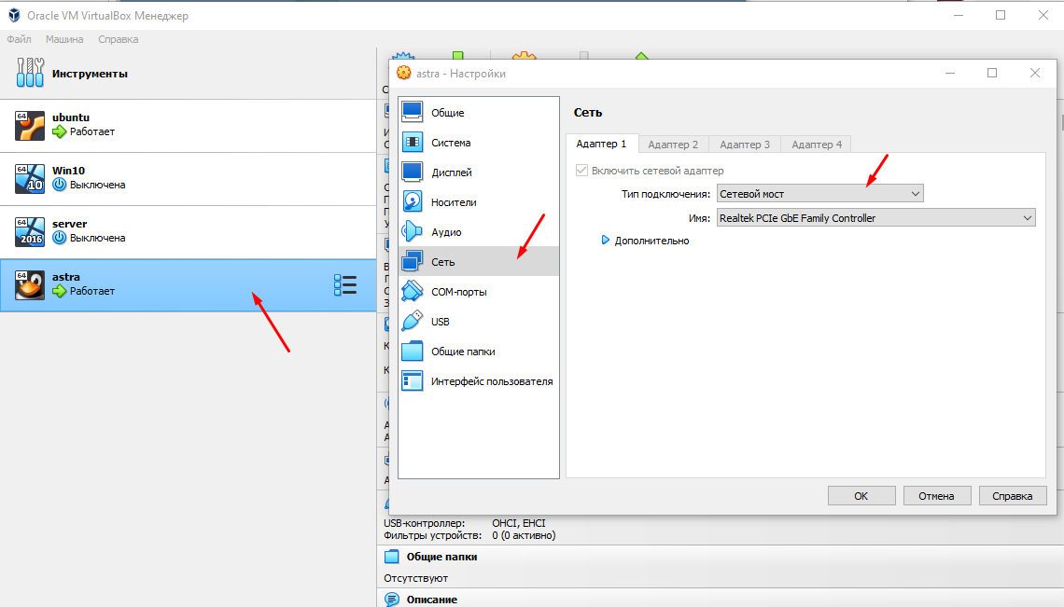
Task: Open the Система settings category icon
Action: tap(412, 142)
